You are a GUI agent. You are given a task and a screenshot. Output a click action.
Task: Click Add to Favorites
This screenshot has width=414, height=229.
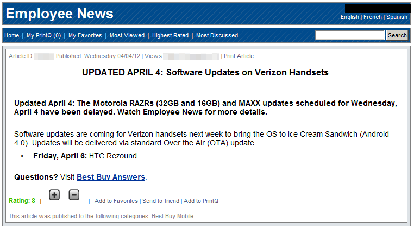coord(116,201)
